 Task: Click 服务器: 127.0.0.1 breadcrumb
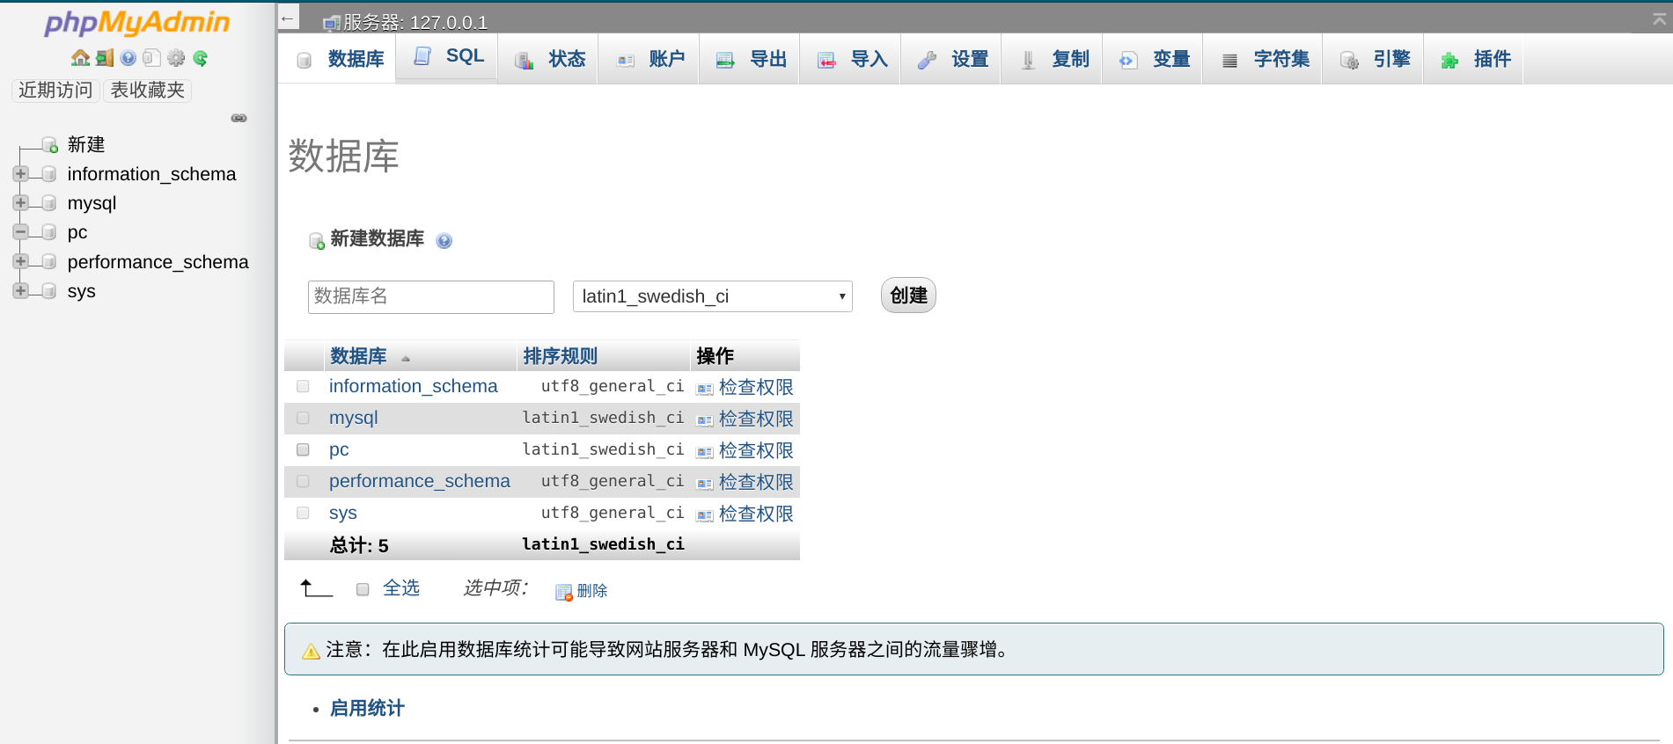pos(415,23)
